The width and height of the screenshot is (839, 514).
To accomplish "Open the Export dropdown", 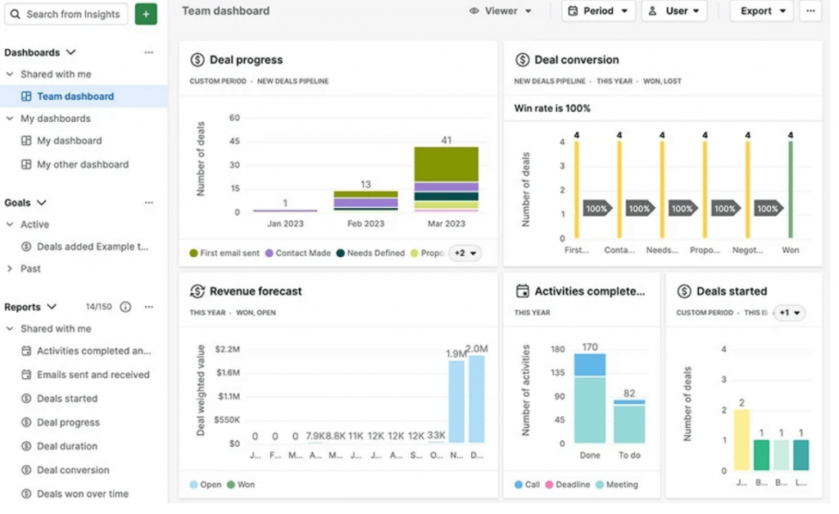I will [763, 11].
